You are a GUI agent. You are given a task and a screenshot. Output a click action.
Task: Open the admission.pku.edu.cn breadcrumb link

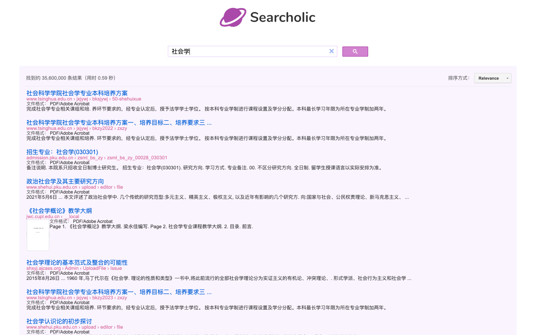[49, 157]
